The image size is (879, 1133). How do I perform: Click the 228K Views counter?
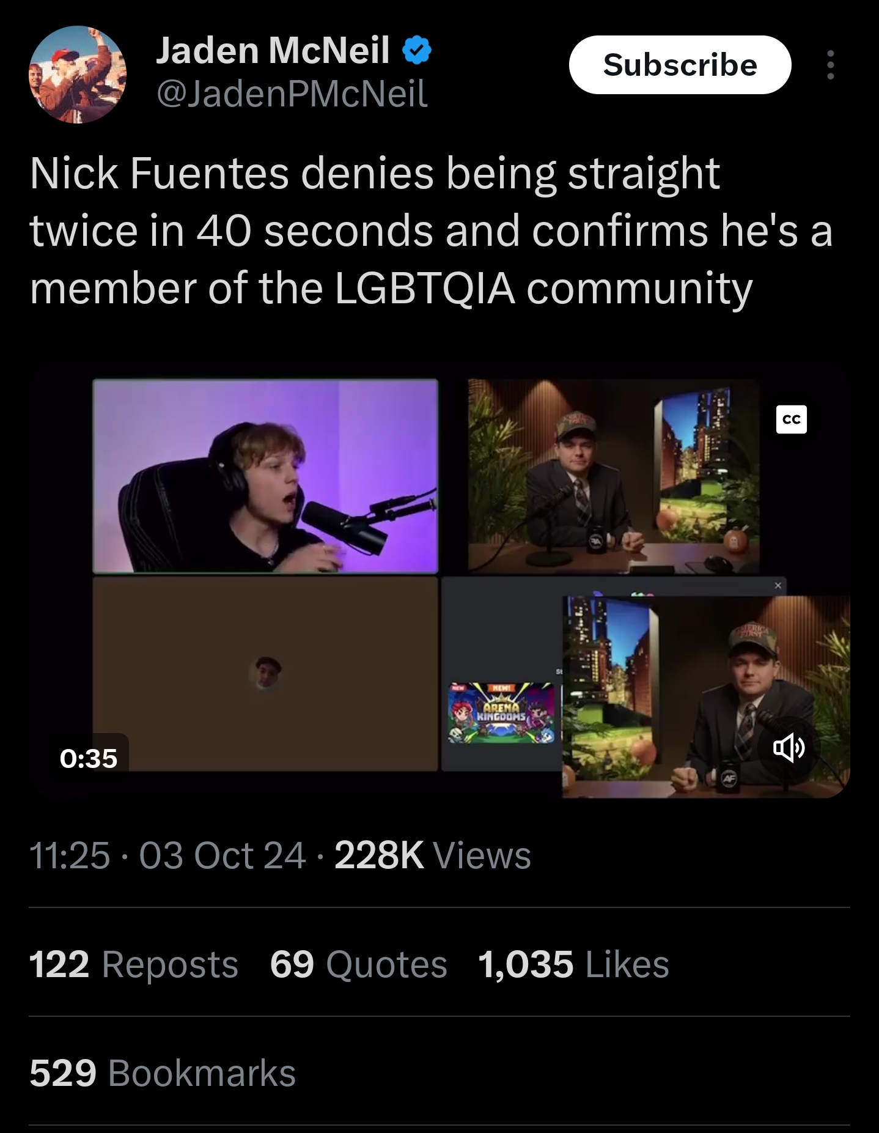click(433, 855)
